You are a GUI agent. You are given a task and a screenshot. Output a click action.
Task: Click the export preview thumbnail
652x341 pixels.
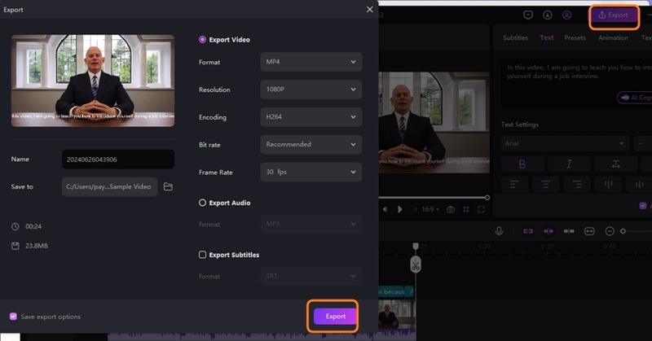(x=93, y=81)
